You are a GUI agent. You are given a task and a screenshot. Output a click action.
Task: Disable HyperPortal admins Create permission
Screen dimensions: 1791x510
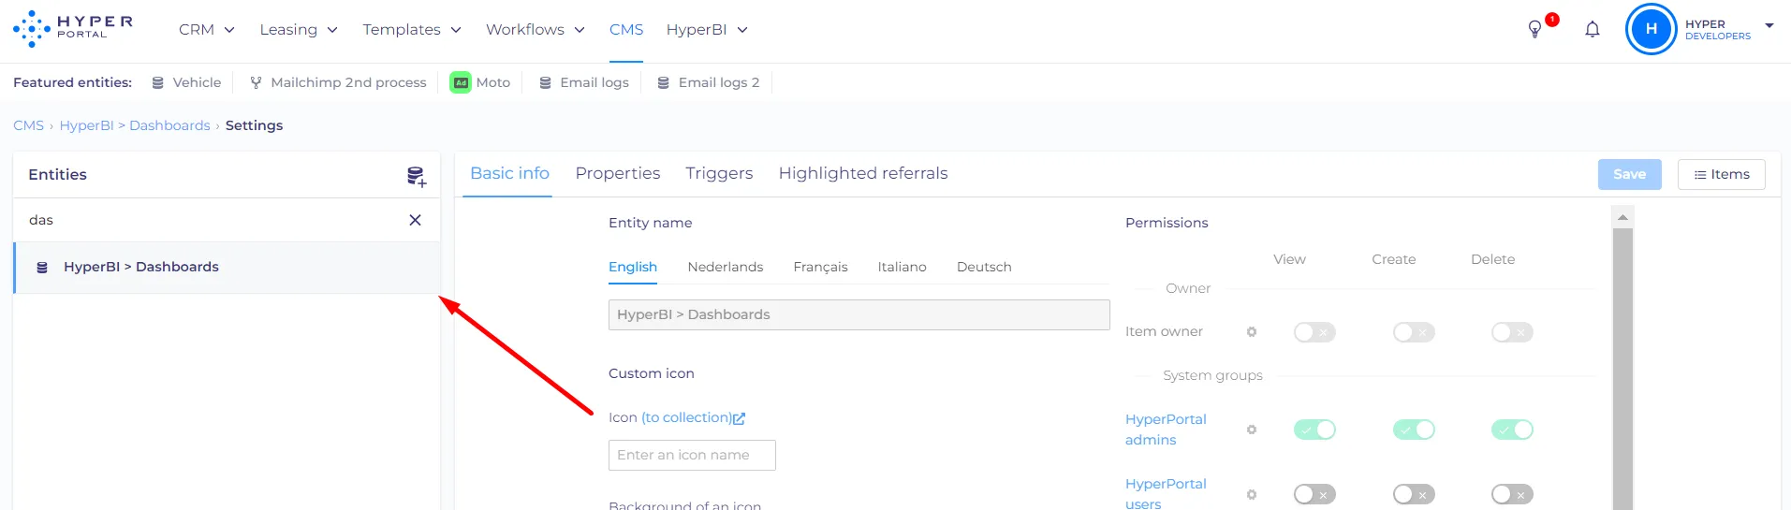1414,430
